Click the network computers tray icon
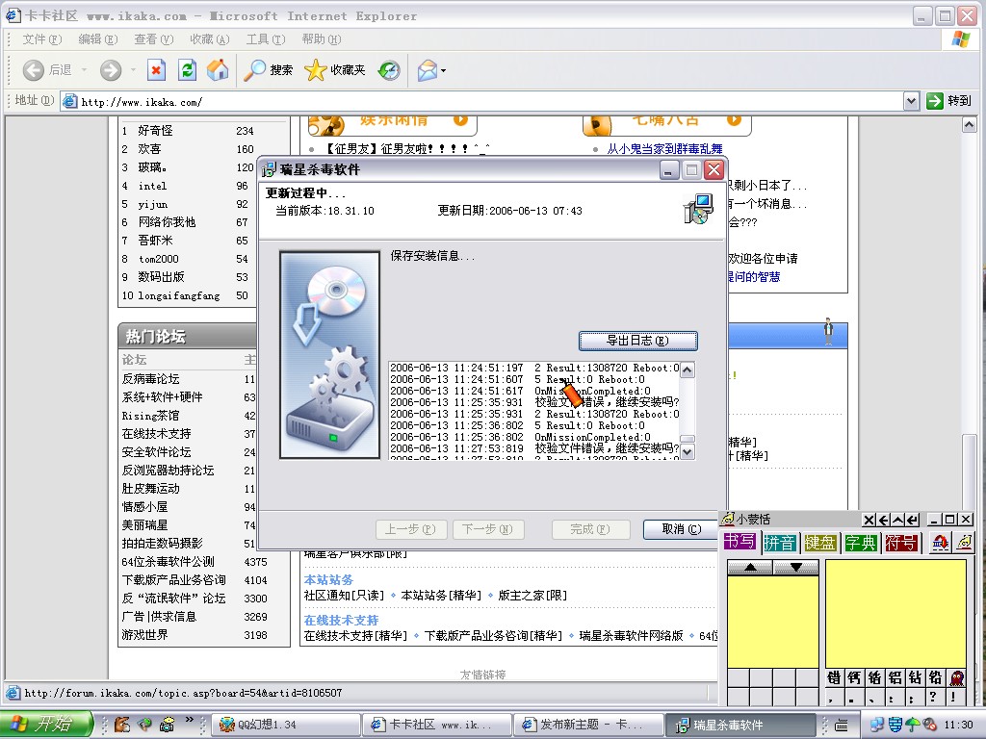The image size is (986, 739). point(877,725)
